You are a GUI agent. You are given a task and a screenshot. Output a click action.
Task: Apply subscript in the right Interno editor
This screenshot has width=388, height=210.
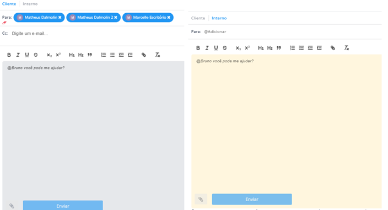238,48
